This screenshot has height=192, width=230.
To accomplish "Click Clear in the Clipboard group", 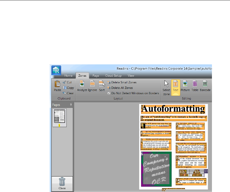I will click(x=68, y=93).
